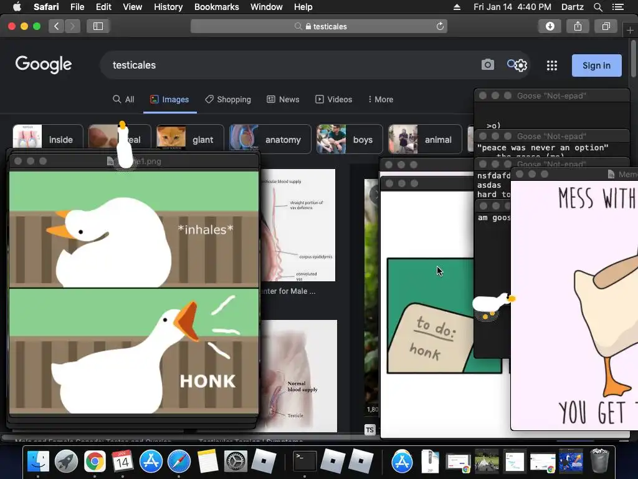Click the Sign in button
Viewport: 638px width, 479px height.
[596, 65]
